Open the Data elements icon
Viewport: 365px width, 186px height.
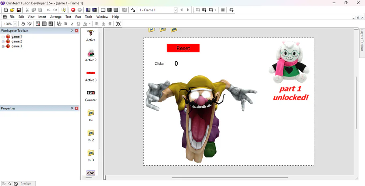(125, 10)
